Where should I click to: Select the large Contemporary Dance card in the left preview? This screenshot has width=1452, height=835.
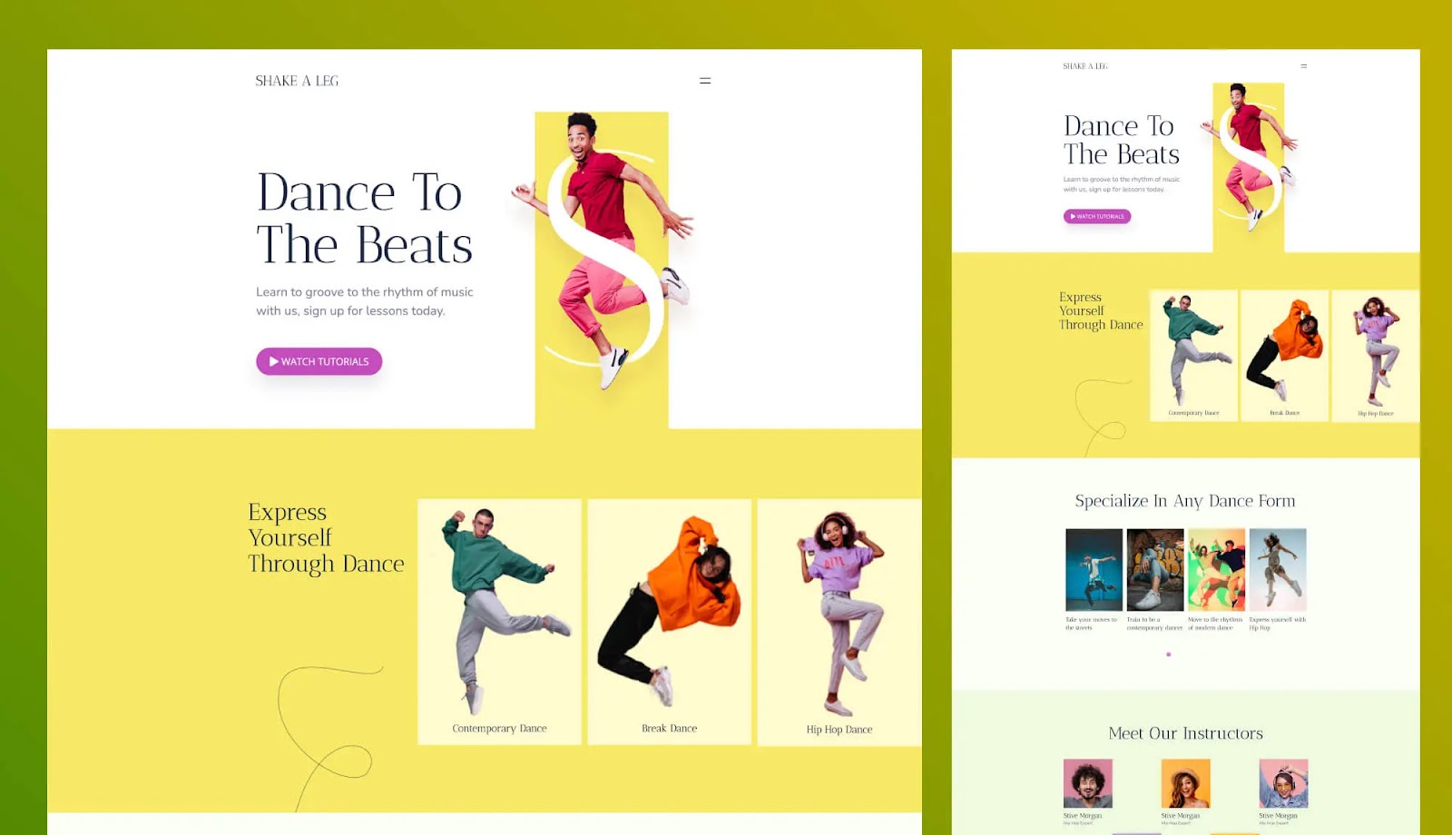[x=499, y=622]
